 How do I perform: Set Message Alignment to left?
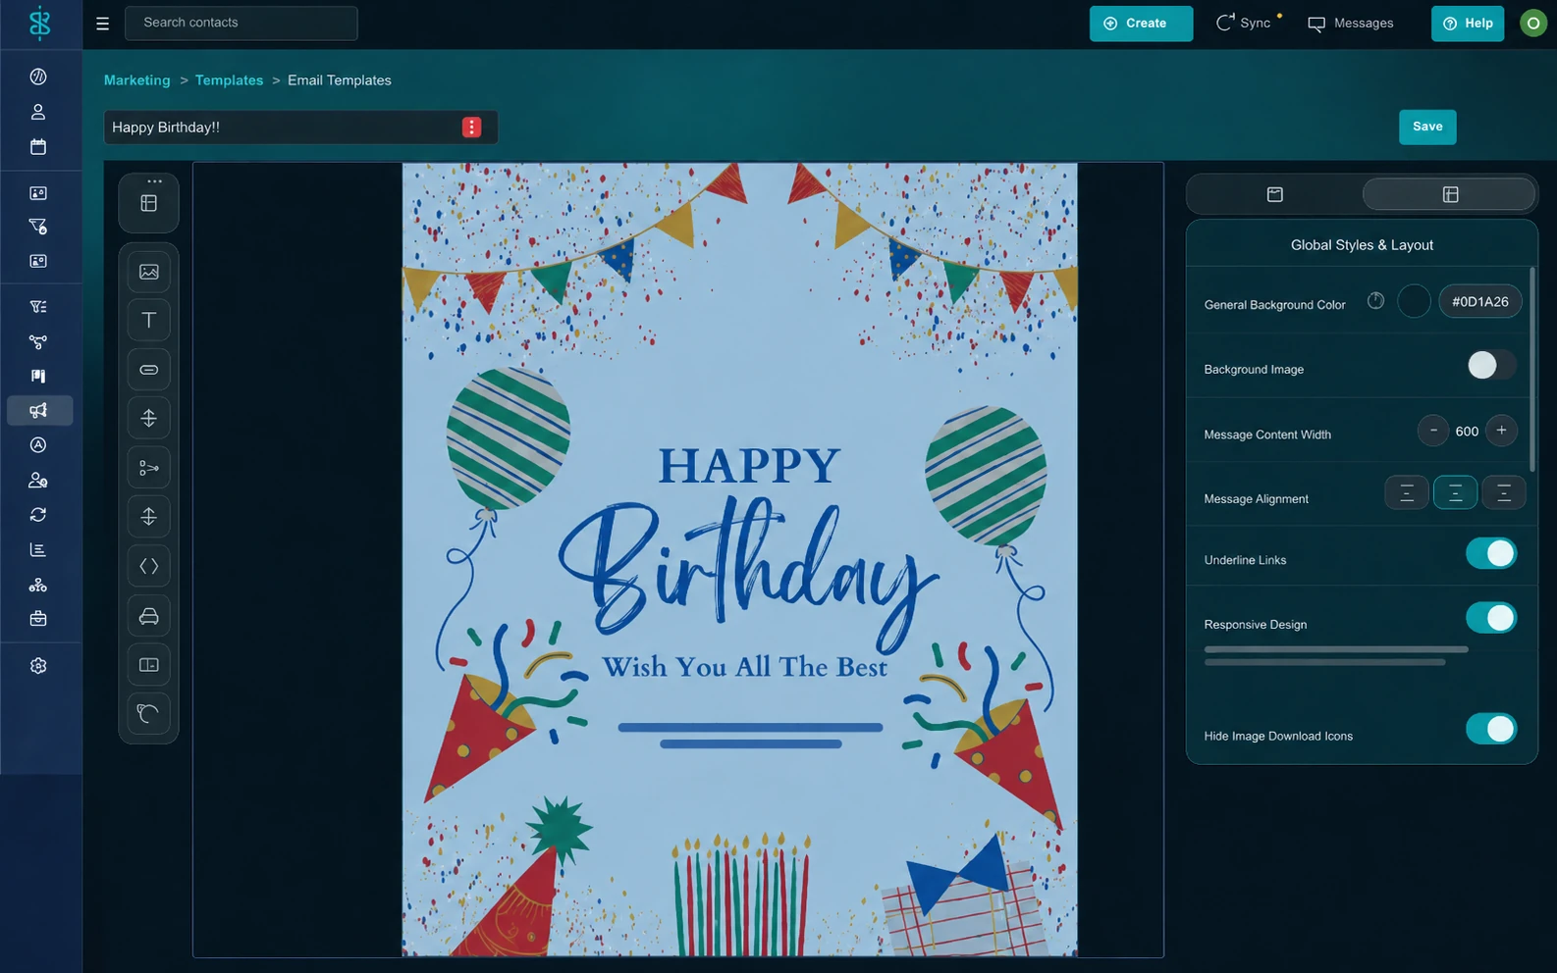tap(1407, 492)
